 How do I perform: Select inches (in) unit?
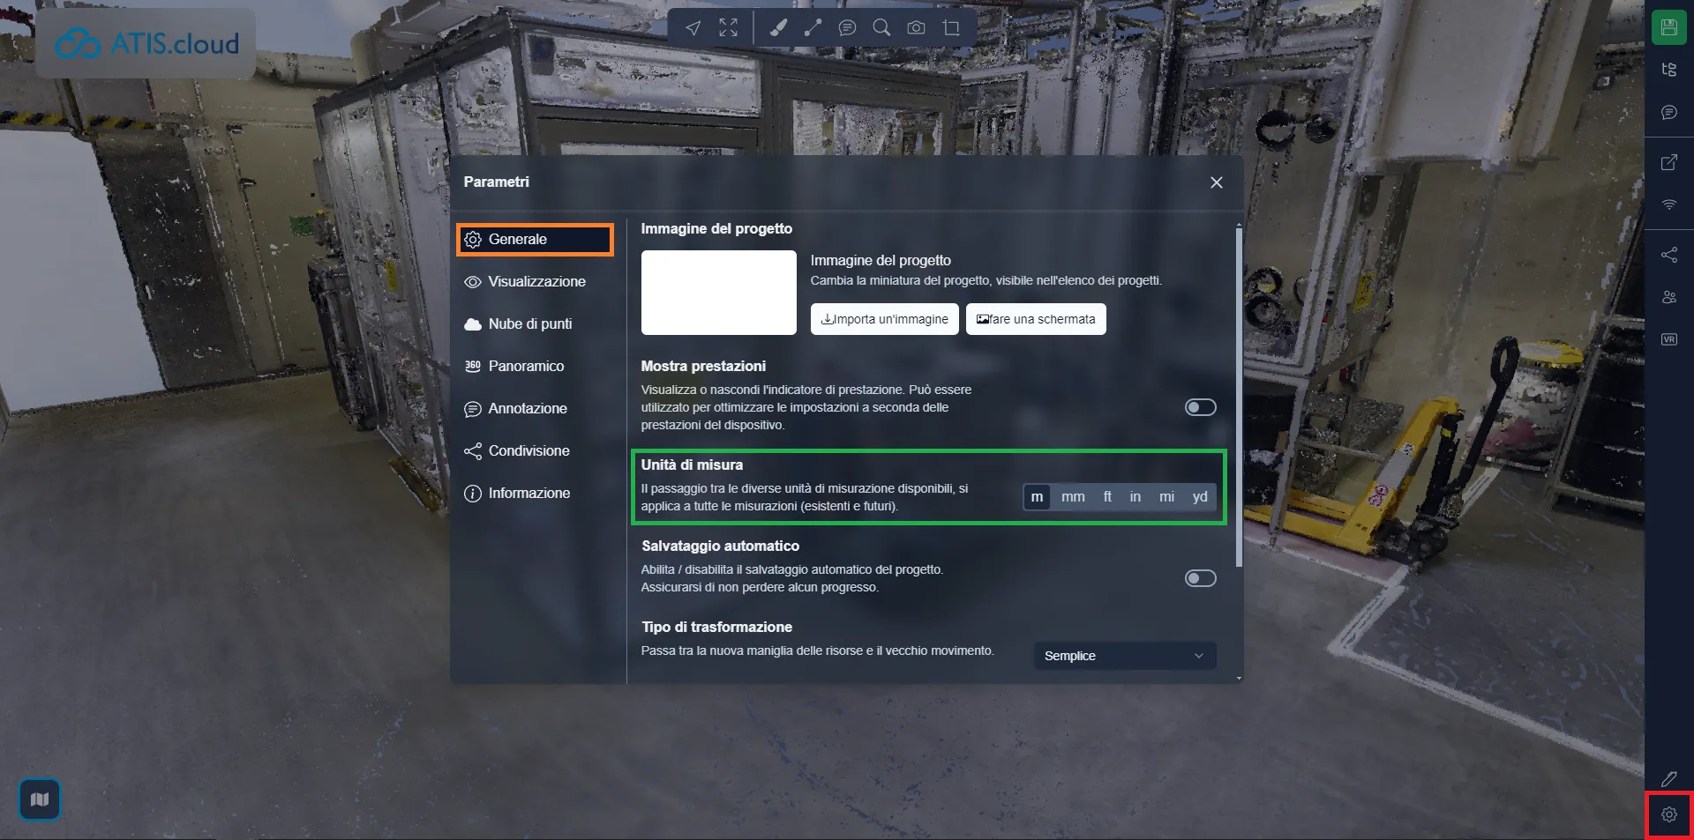(x=1136, y=497)
